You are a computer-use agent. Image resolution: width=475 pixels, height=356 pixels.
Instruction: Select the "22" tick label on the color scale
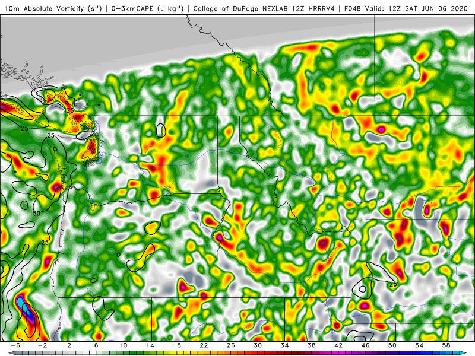point(204,345)
